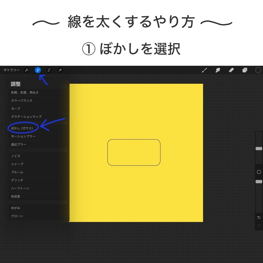Tap the ギャラリー button
Image resolution: width=263 pixels, height=263 pixels.
click(x=11, y=70)
